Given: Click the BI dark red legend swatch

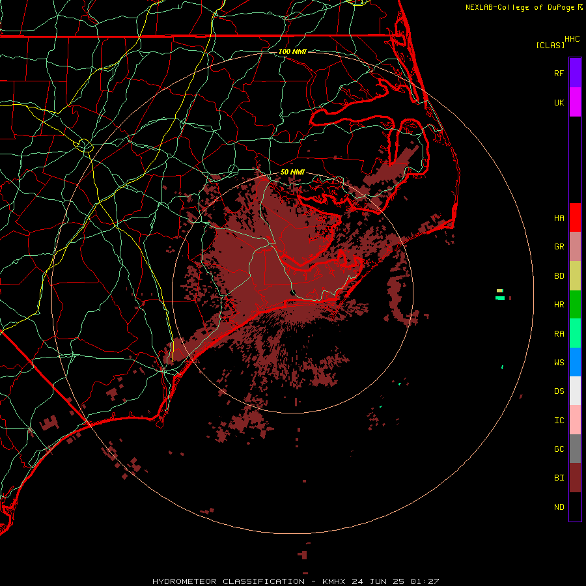Looking at the screenshot, I should (x=575, y=478).
